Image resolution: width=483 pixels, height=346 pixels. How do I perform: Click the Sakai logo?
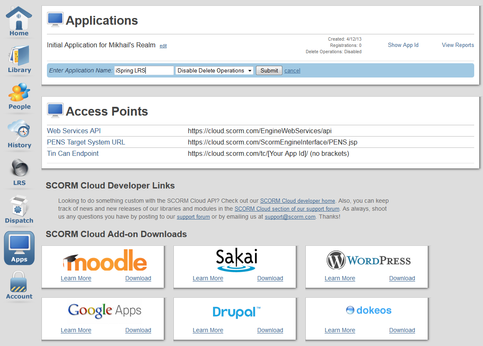point(237,260)
